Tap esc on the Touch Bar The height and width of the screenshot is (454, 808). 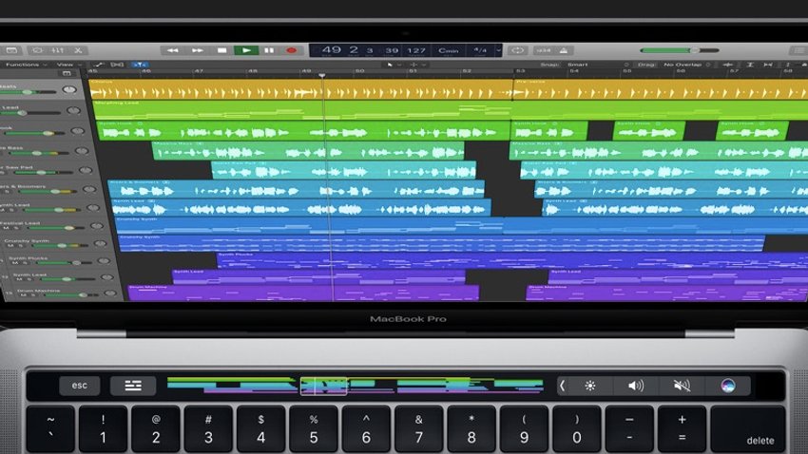[79, 386]
